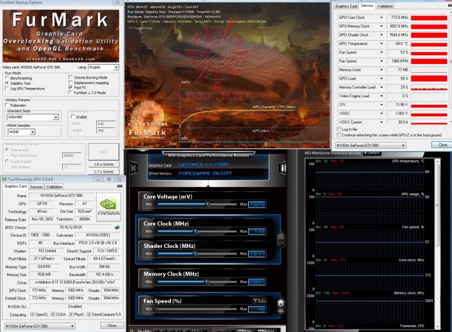Click the FurMark banner image
The height and width of the screenshot is (332, 452).
point(61,36)
